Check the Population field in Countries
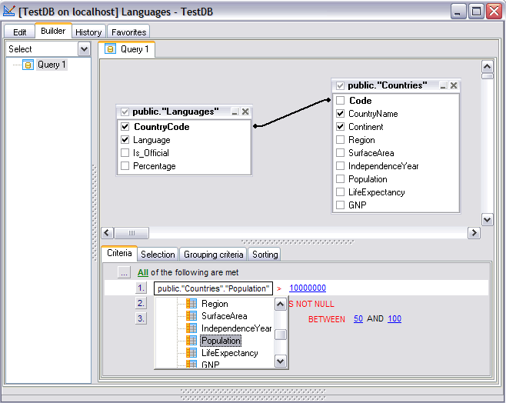Viewport: 506px width, 403px height. click(340, 179)
